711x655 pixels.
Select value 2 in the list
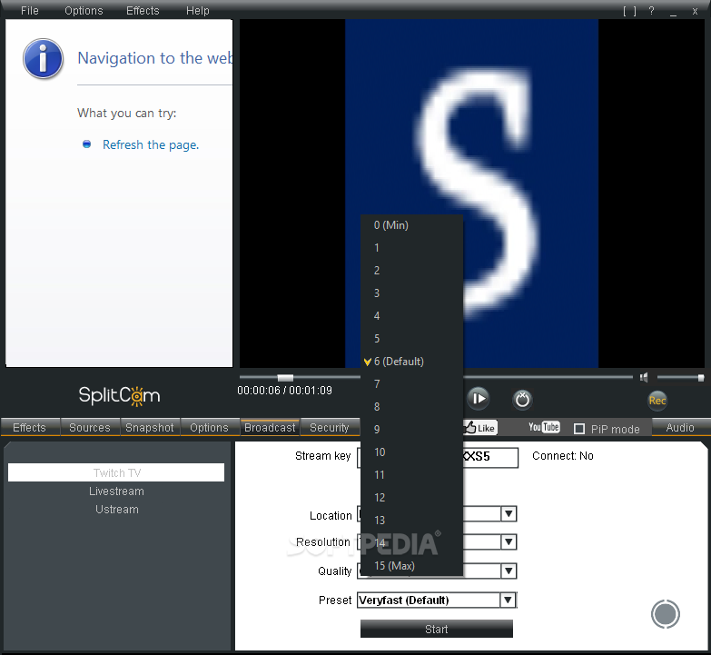coord(411,271)
